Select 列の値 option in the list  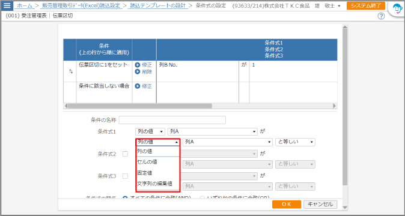pos(158,152)
